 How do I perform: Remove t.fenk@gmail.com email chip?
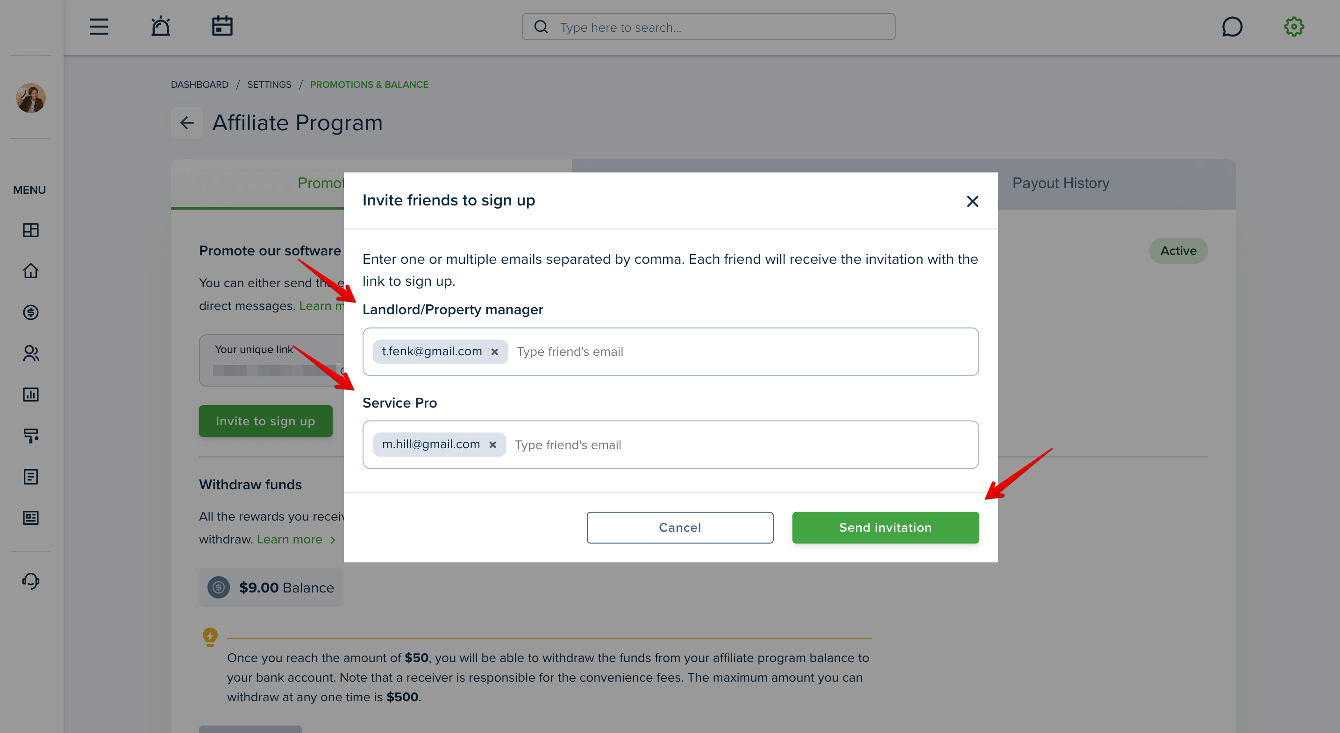click(x=495, y=352)
